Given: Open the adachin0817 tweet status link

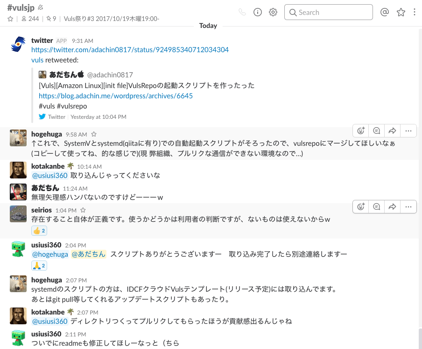Looking at the screenshot, I should 130,50.
